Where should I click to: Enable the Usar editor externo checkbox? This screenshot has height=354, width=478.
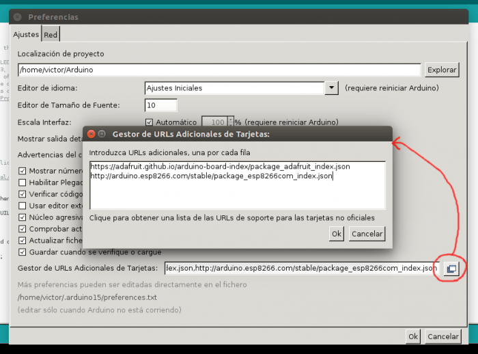click(x=23, y=206)
